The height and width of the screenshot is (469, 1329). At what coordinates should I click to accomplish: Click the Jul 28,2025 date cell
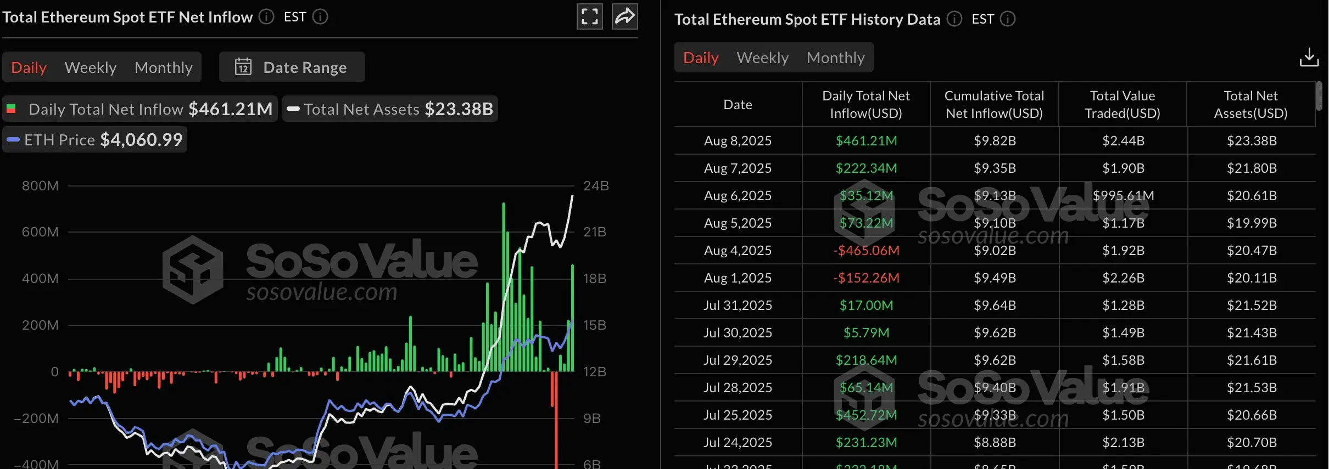click(738, 387)
